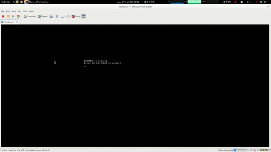The image size is (271, 152).
Task: Open the Help menu
Action: click(x=31, y=11)
